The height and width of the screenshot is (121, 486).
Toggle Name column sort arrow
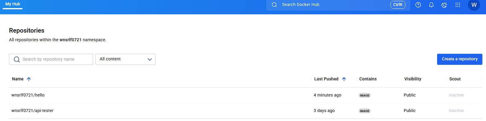pyautogui.click(x=29, y=79)
